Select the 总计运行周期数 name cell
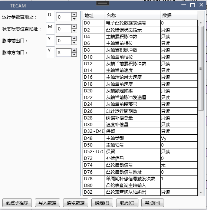This screenshot has width=207, height=210. tap(132, 111)
